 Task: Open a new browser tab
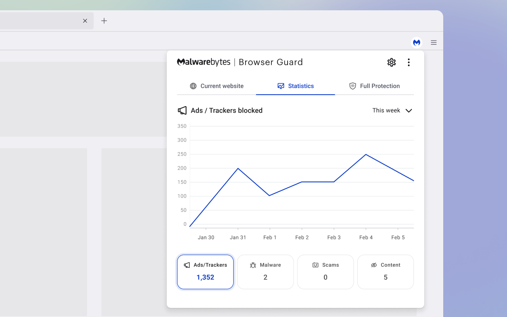(x=104, y=21)
